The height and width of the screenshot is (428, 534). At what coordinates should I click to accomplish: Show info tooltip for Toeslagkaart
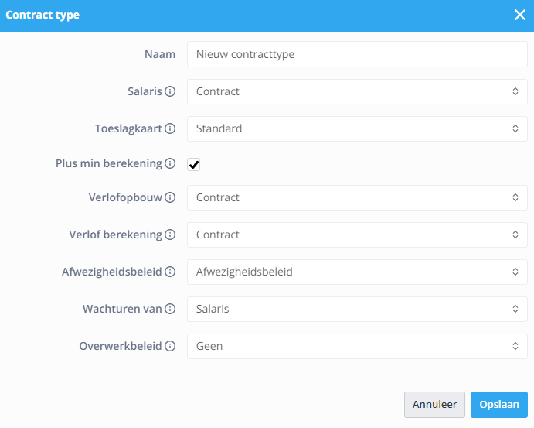tap(170, 128)
